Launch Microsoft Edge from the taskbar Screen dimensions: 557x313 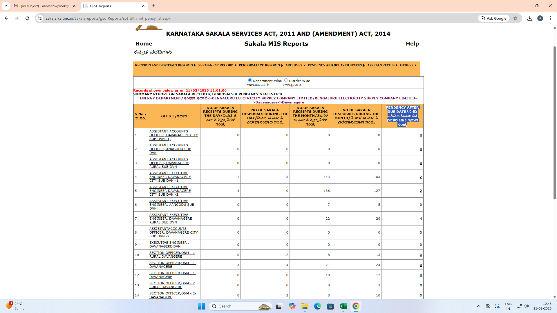318,306
